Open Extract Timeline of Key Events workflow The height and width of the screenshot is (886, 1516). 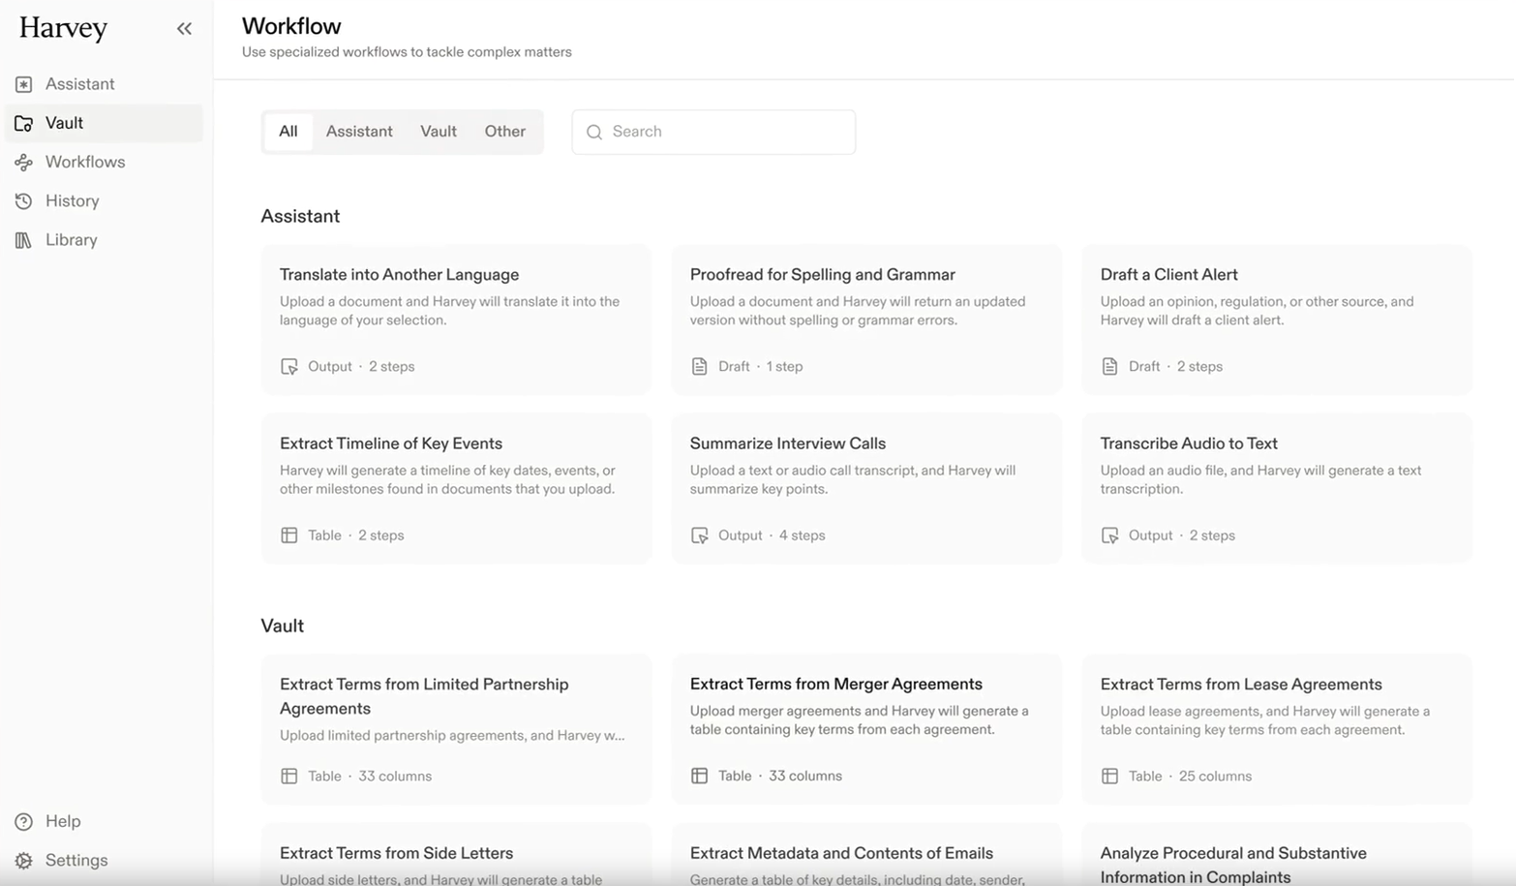456,488
